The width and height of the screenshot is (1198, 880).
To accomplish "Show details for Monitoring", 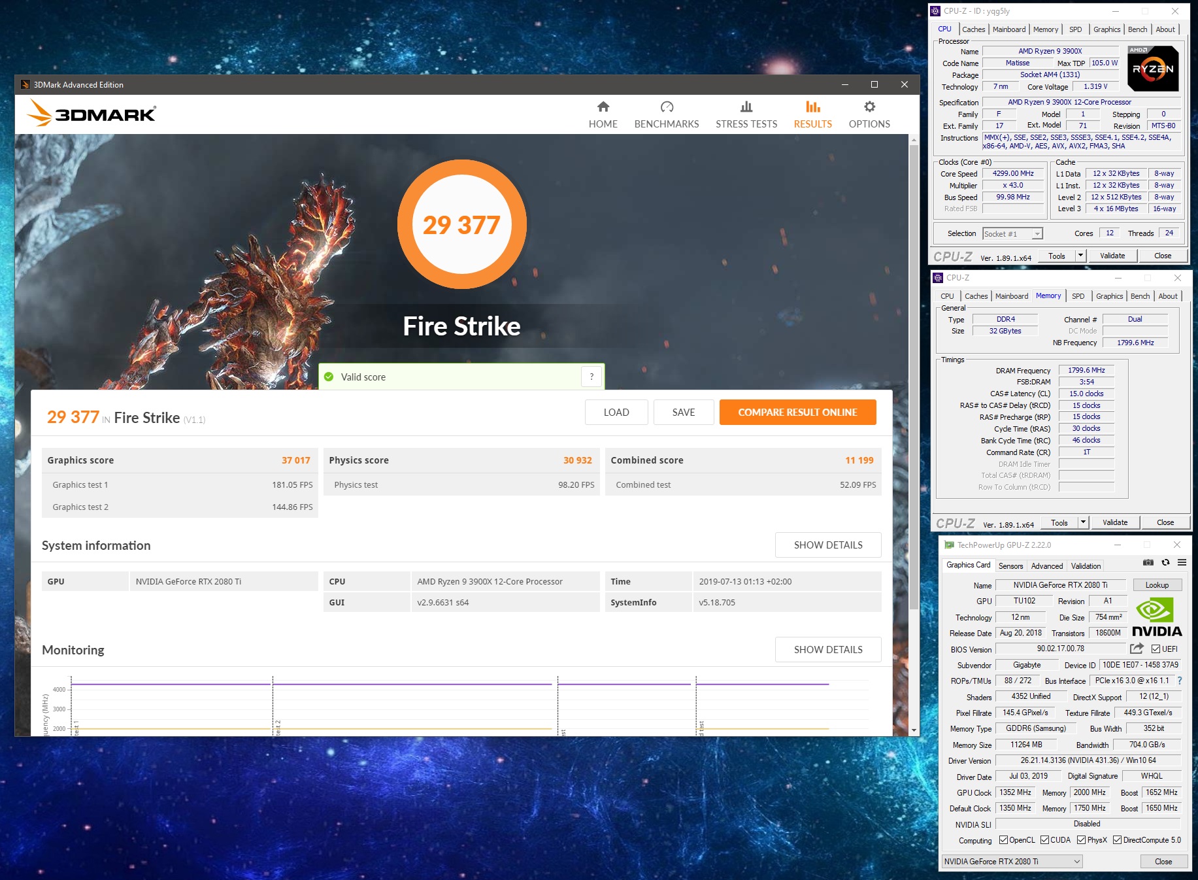I will (828, 649).
